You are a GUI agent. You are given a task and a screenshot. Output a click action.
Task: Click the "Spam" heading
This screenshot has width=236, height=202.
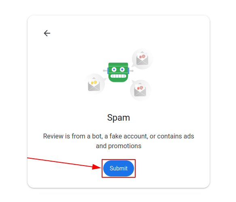(x=119, y=117)
